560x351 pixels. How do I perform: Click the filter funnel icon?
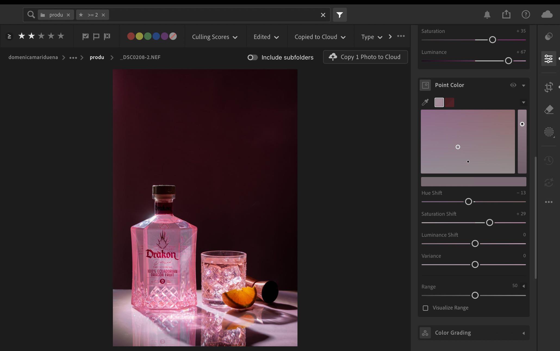coord(340,15)
